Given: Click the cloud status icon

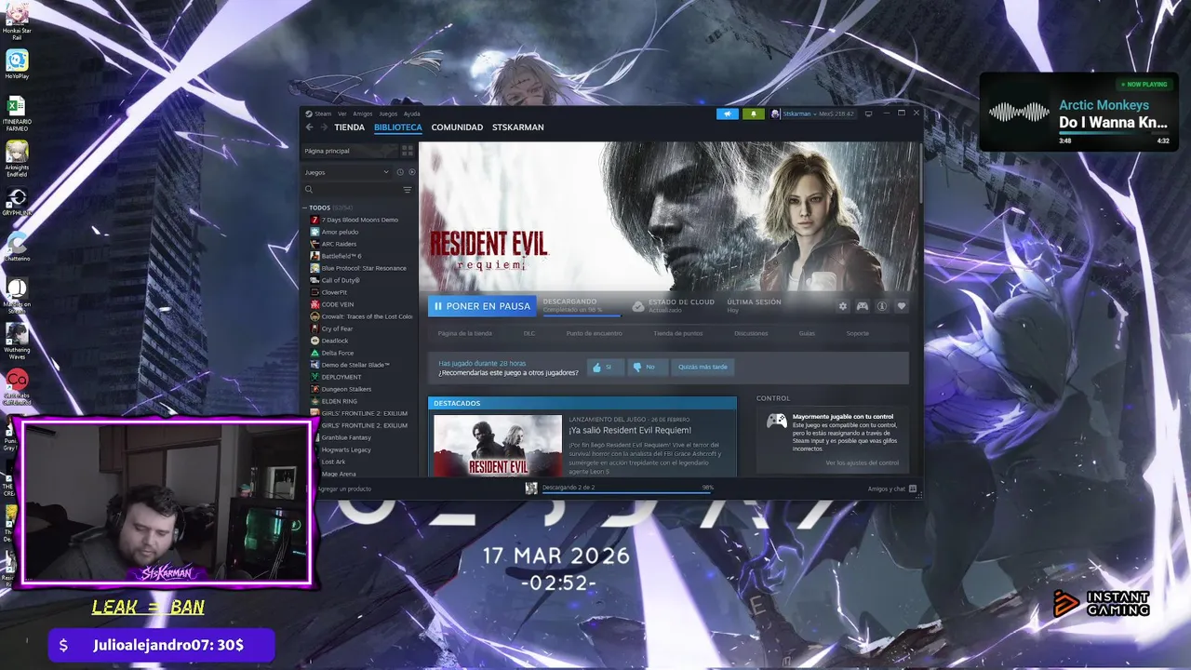Looking at the screenshot, I should [x=638, y=305].
